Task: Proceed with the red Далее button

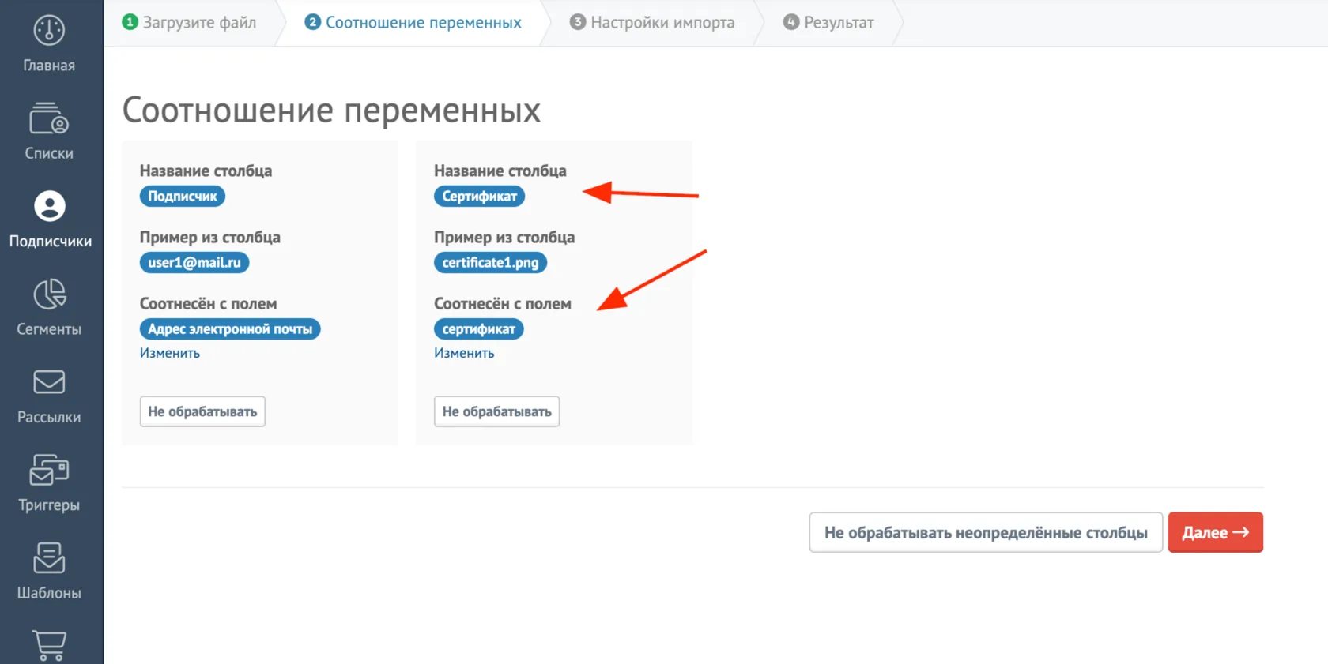Action: pos(1216,532)
